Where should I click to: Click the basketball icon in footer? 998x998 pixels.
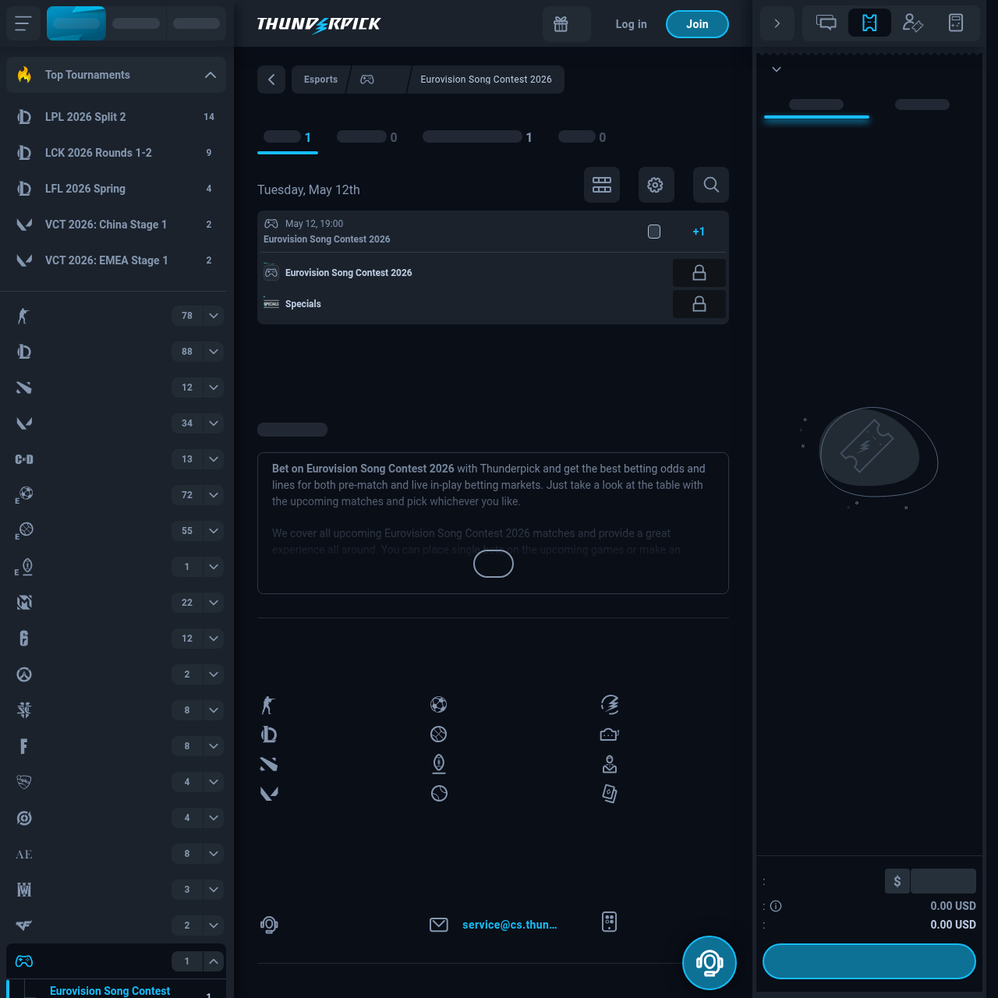click(x=439, y=734)
